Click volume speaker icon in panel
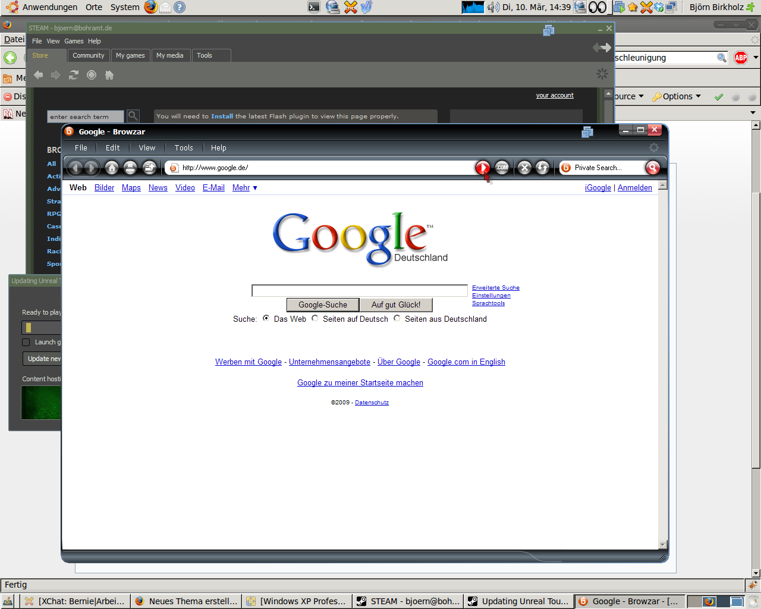Image resolution: width=761 pixels, height=609 pixels. tap(493, 7)
